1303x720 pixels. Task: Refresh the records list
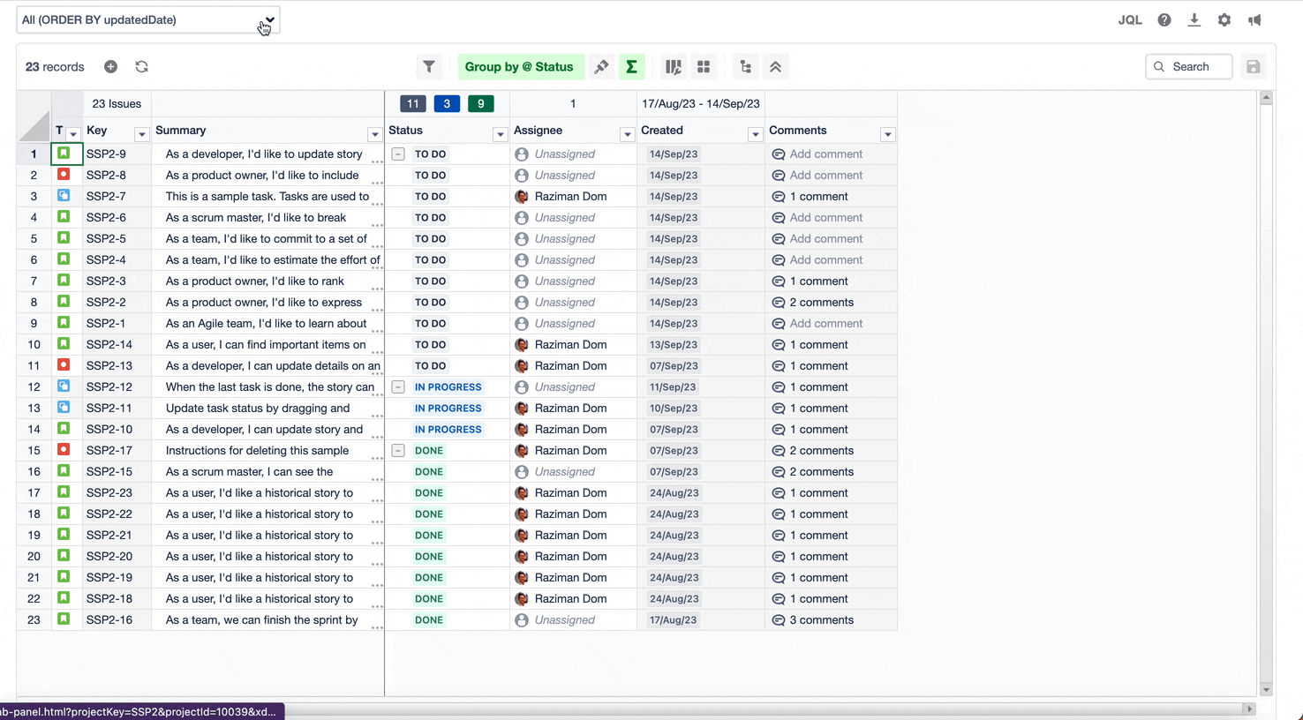pyautogui.click(x=141, y=67)
